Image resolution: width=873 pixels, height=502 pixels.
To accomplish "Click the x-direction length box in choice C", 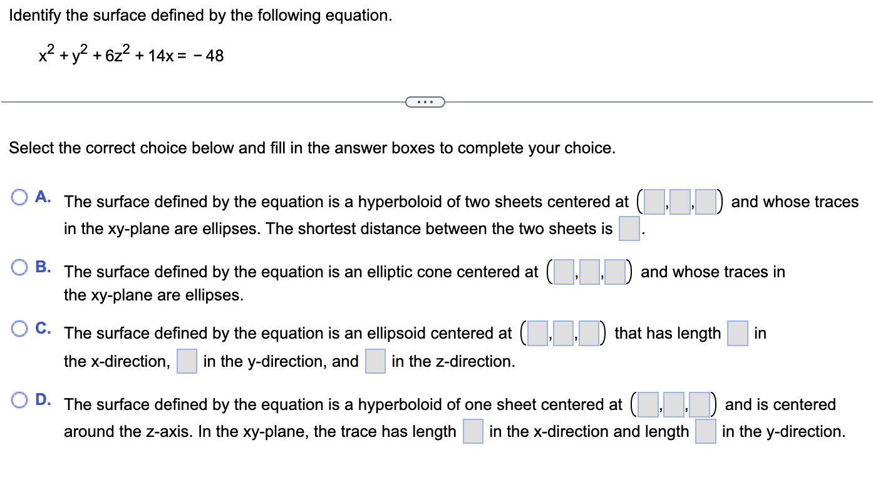I will coord(736,333).
